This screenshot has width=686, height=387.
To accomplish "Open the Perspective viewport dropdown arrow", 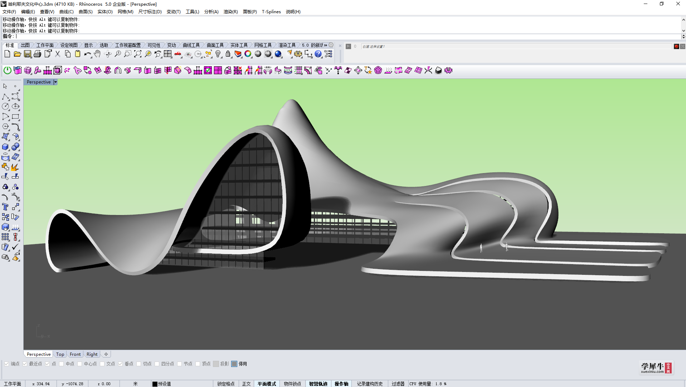I will (55, 82).
